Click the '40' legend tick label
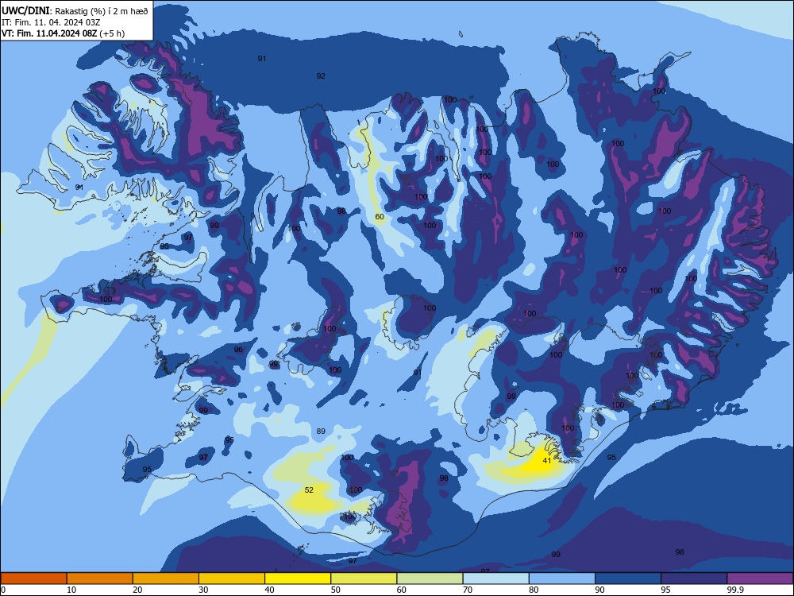The height and width of the screenshot is (596, 794). (x=270, y=590)
